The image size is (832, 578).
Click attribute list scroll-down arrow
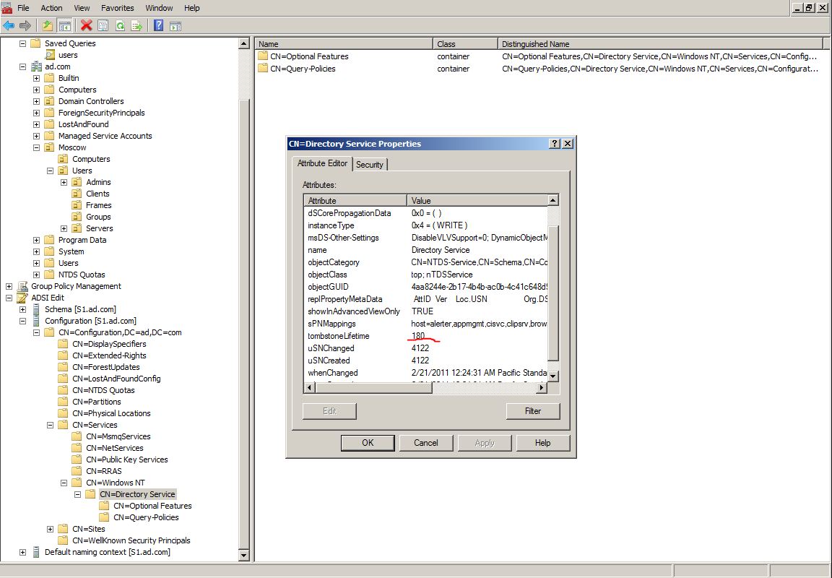(x=553, y=376)
